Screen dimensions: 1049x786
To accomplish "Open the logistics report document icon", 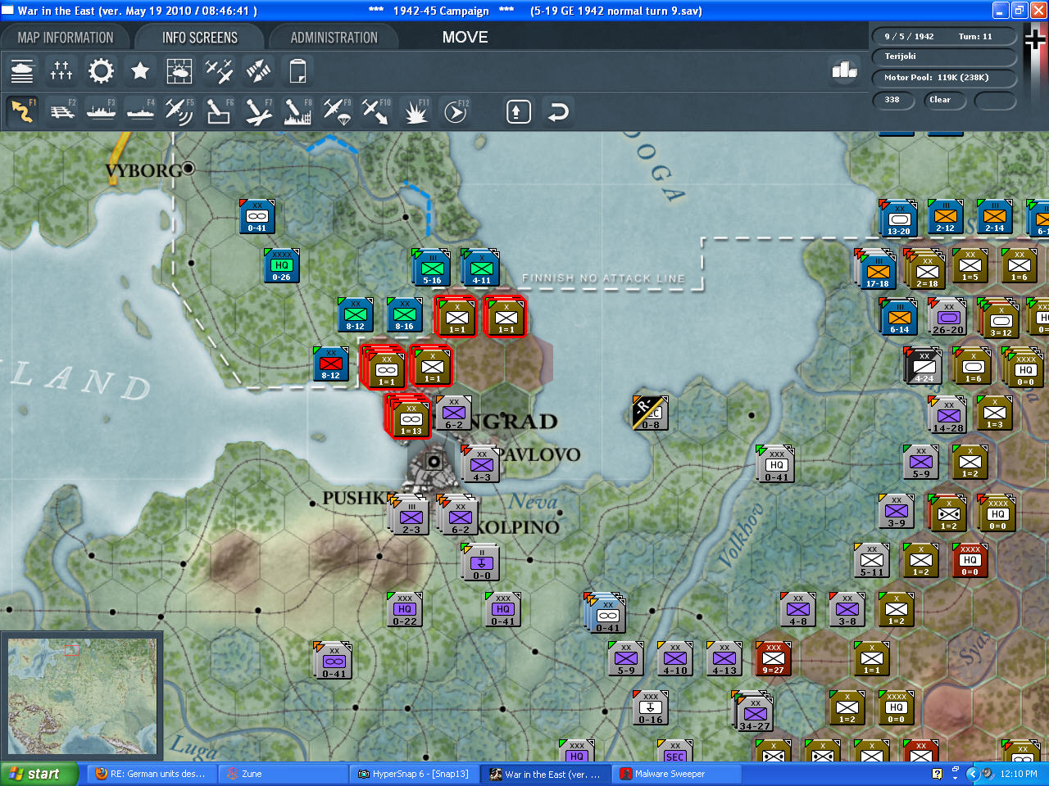I will coord(297,71).
